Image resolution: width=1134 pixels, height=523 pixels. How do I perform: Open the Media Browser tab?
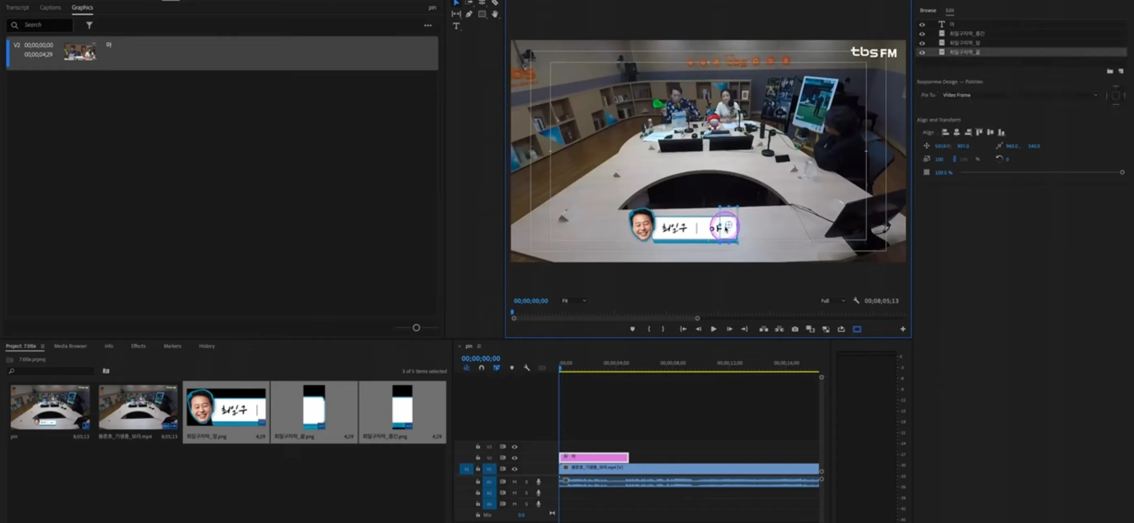coord(71,346)
